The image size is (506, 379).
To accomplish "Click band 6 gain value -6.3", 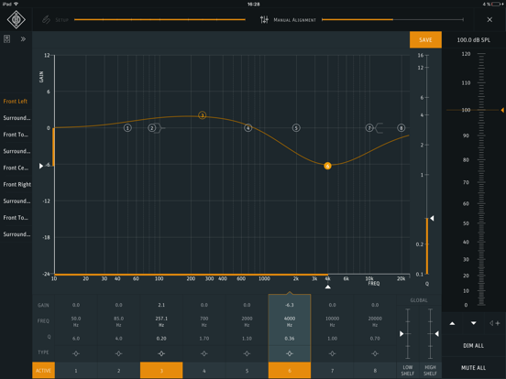I will (x=290, y=305).
